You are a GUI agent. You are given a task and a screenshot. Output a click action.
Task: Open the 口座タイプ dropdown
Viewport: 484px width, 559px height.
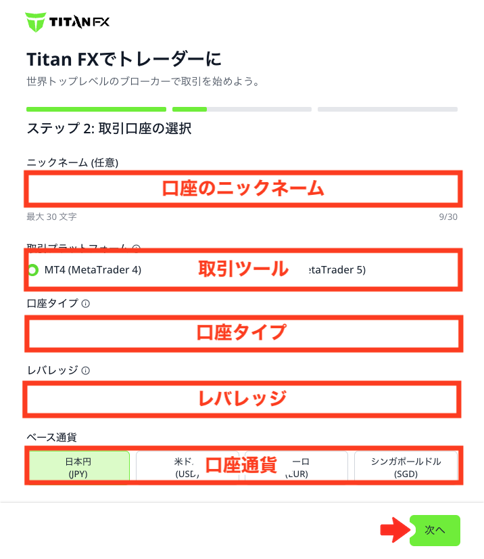click(243, 334)
